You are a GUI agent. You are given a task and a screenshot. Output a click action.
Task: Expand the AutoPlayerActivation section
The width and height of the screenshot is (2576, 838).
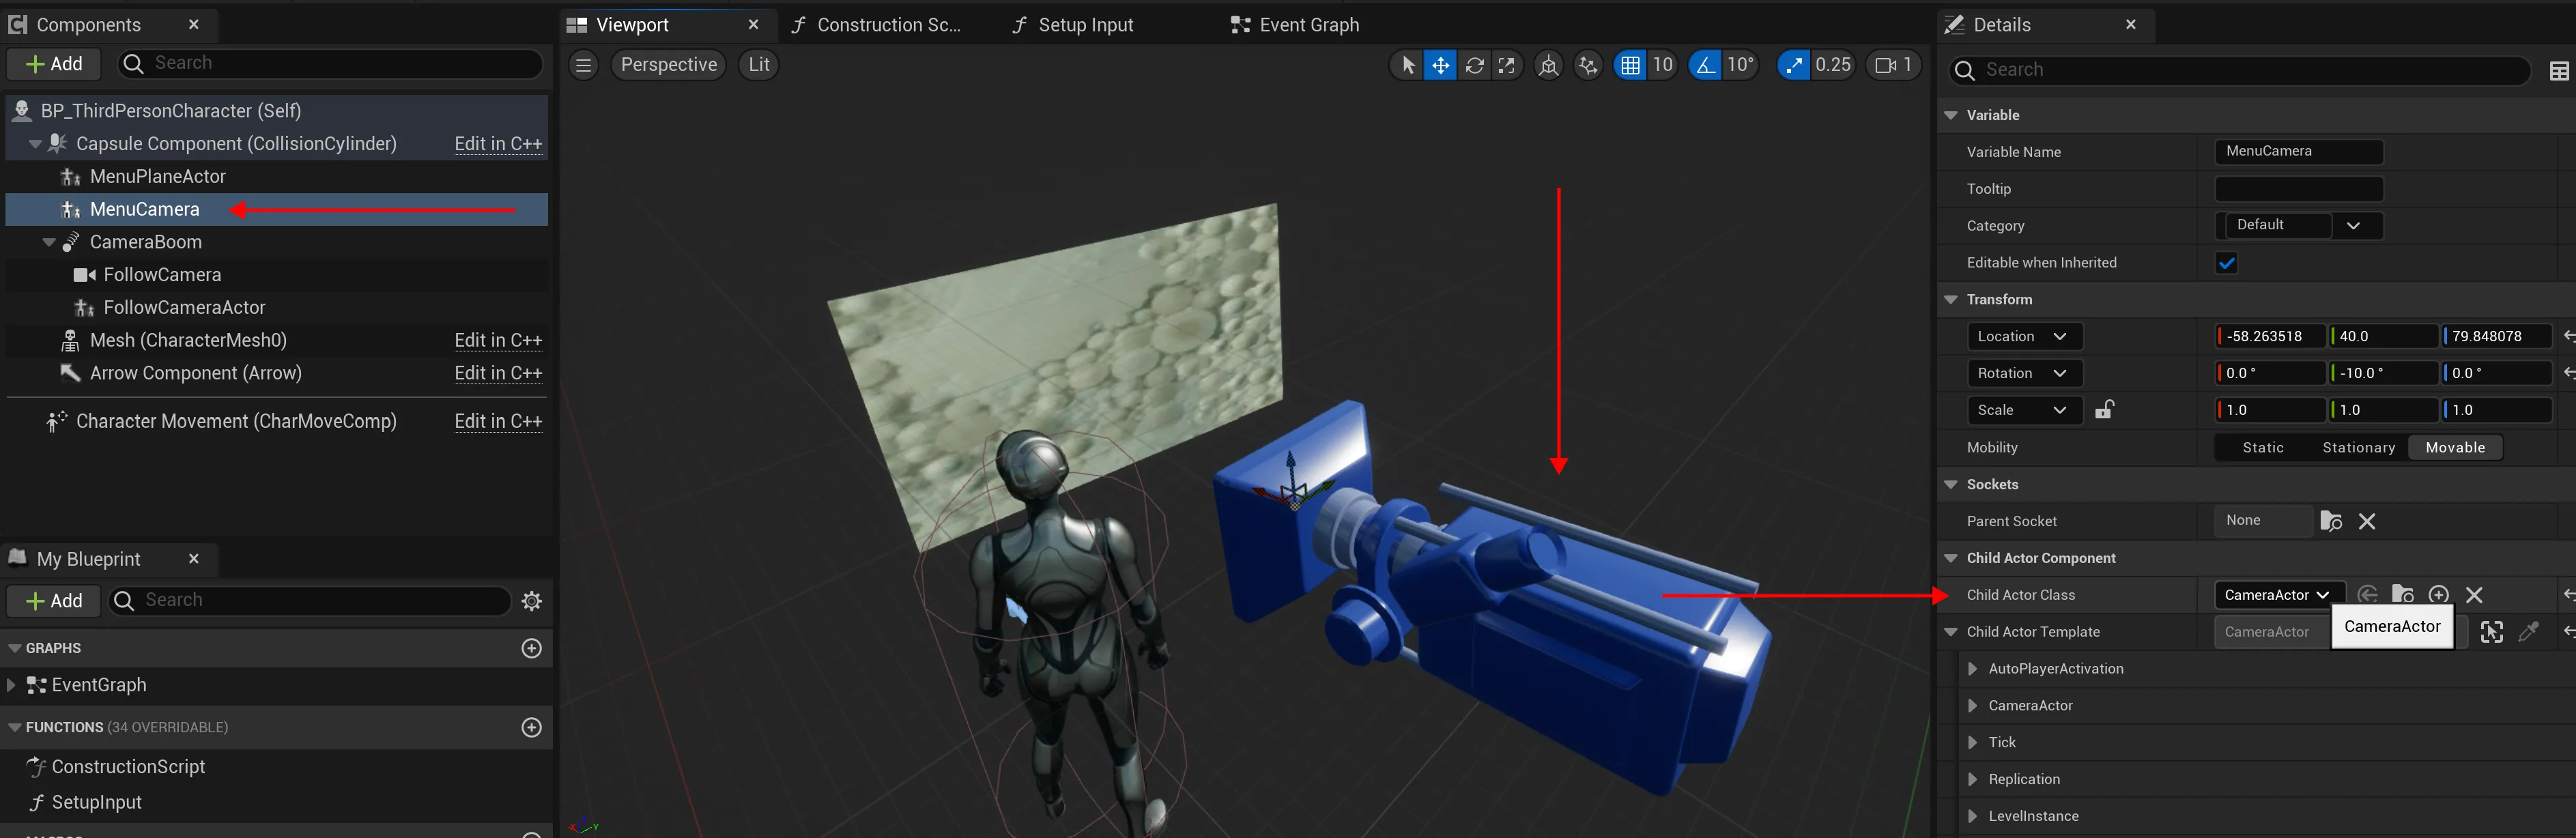(x=1972, y=669)
